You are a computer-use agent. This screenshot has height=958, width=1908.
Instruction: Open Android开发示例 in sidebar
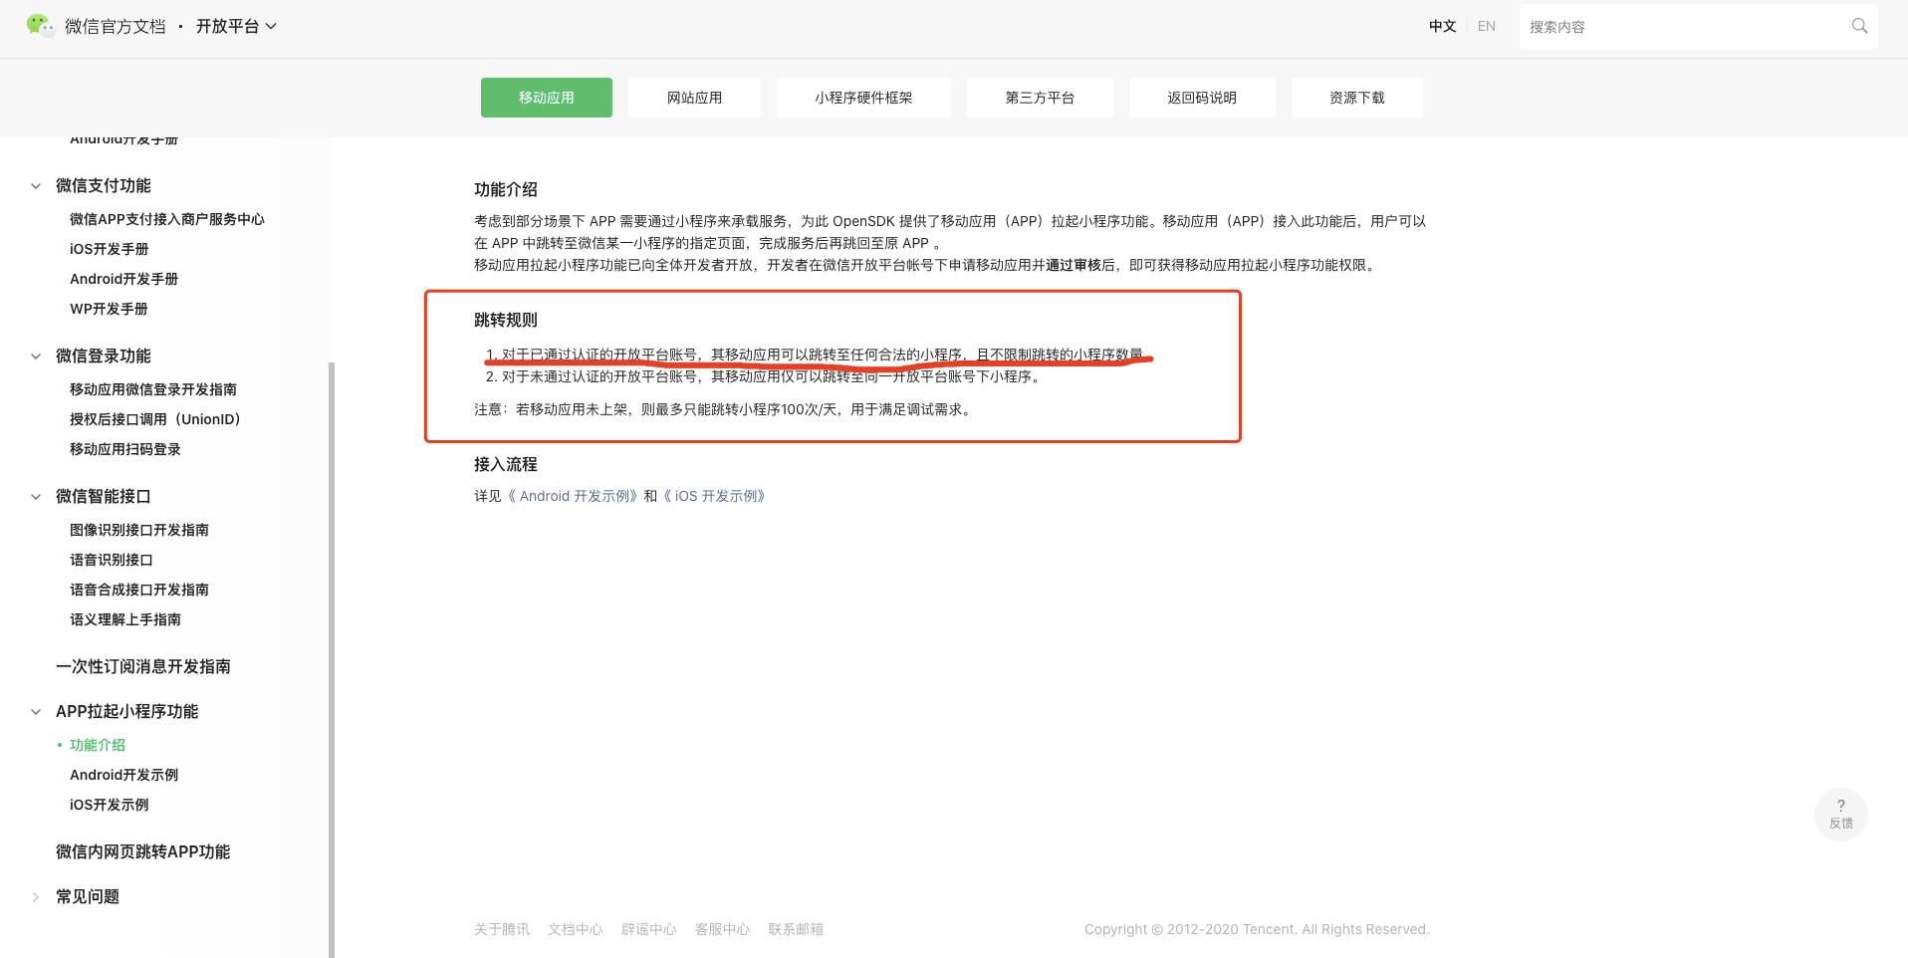[124, 775]
